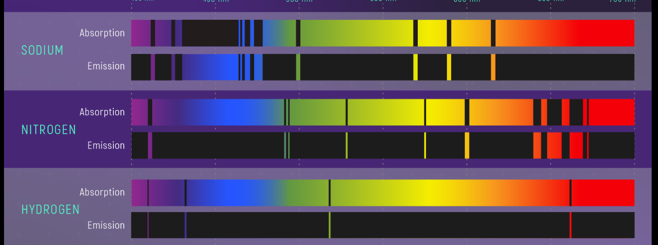Click the yellow-orange emission line in Nitrogen spectrum
658x245 pixels.
point(467,145)
